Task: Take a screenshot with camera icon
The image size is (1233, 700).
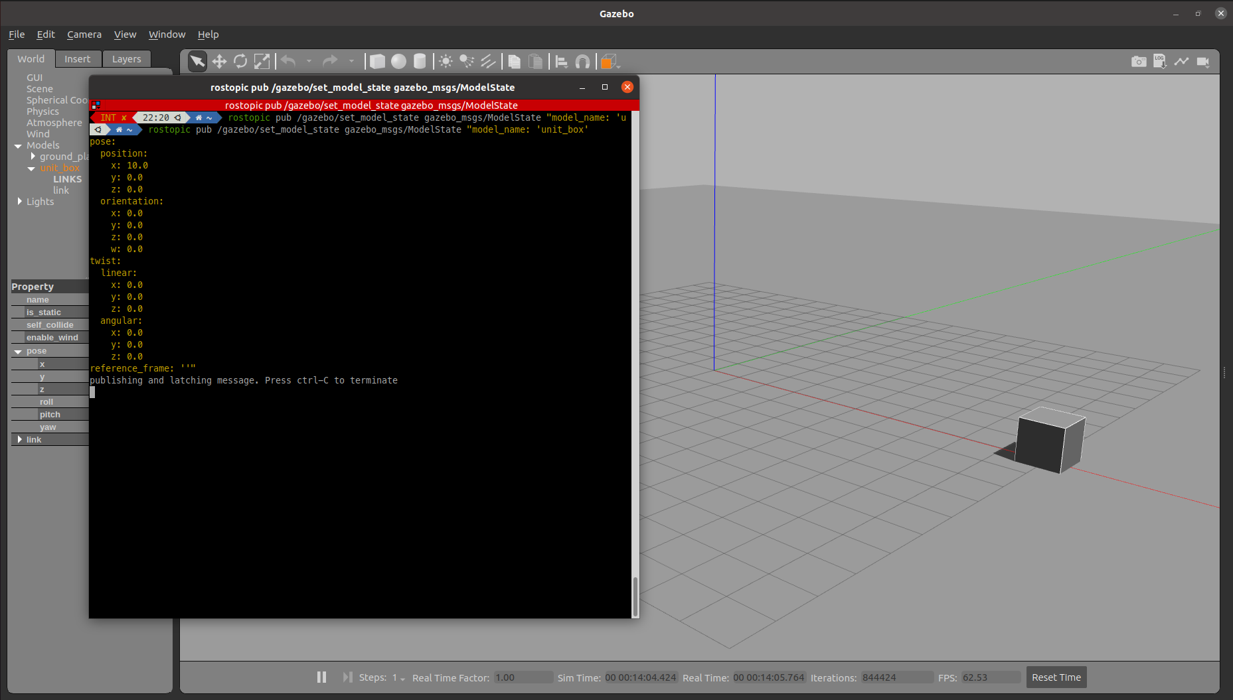Action: click(1139, 62)
